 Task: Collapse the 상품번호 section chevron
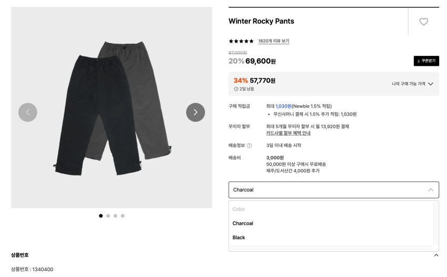point(436,255)
